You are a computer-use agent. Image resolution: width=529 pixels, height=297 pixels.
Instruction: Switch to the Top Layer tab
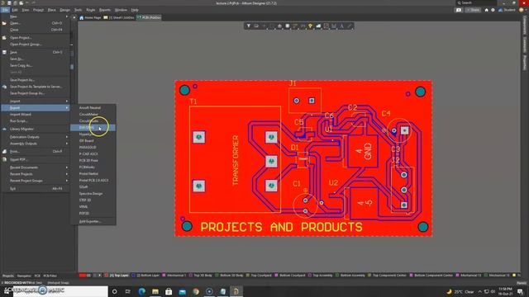117,276
